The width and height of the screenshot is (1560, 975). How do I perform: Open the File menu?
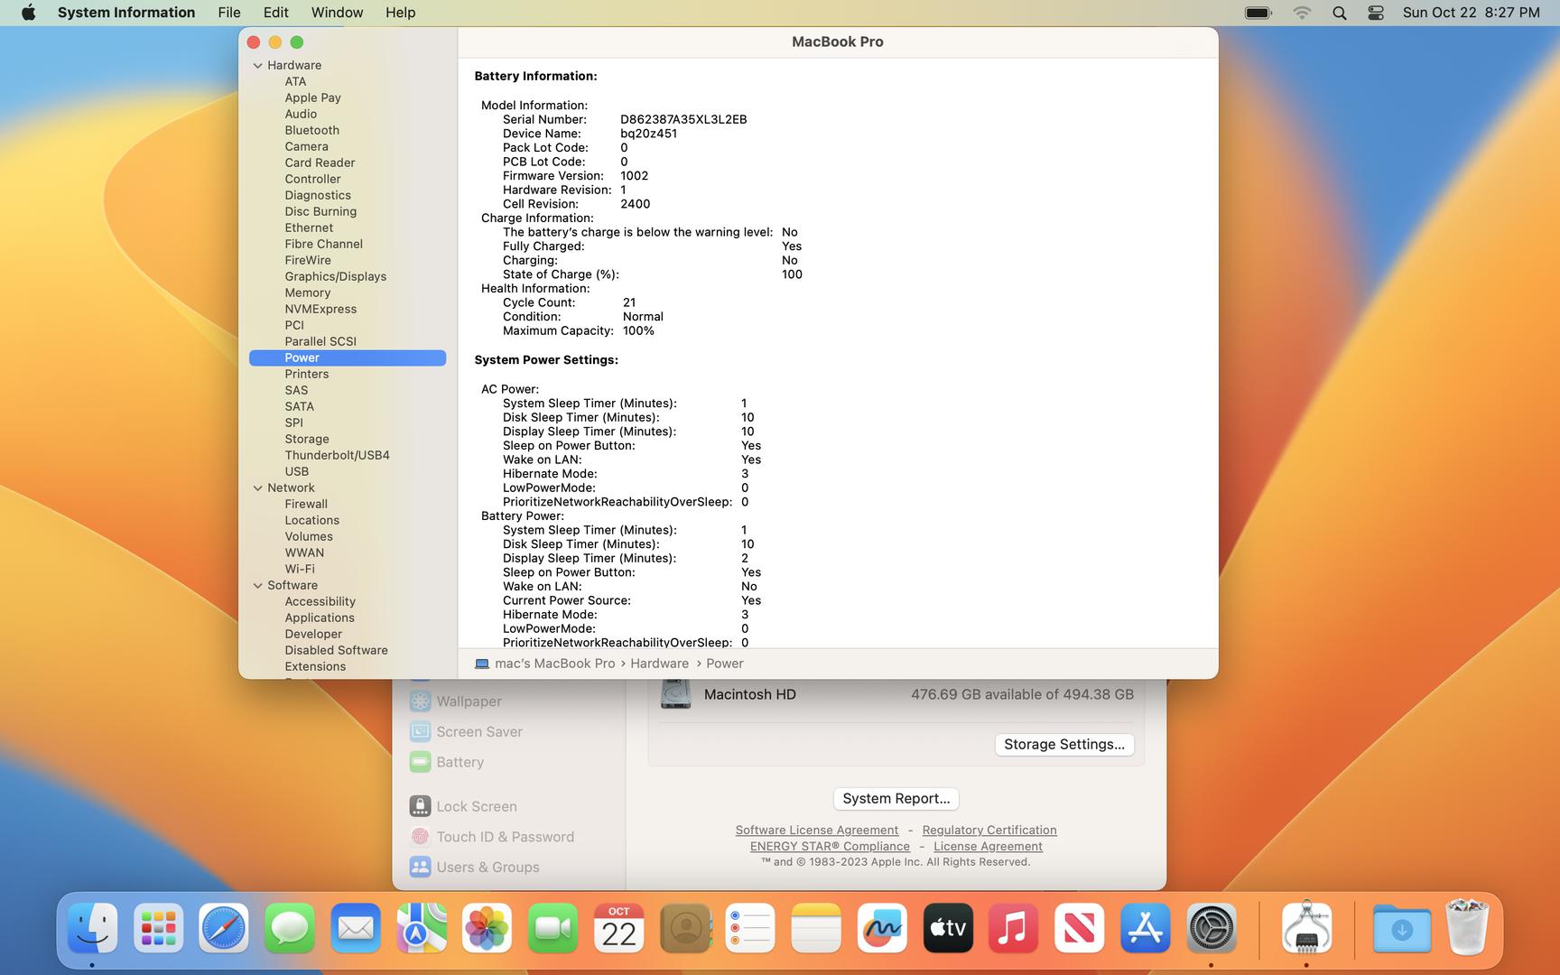229,13
